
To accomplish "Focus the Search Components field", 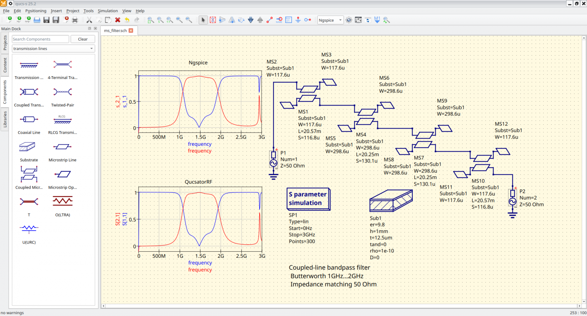I will (x=41, y=39).
